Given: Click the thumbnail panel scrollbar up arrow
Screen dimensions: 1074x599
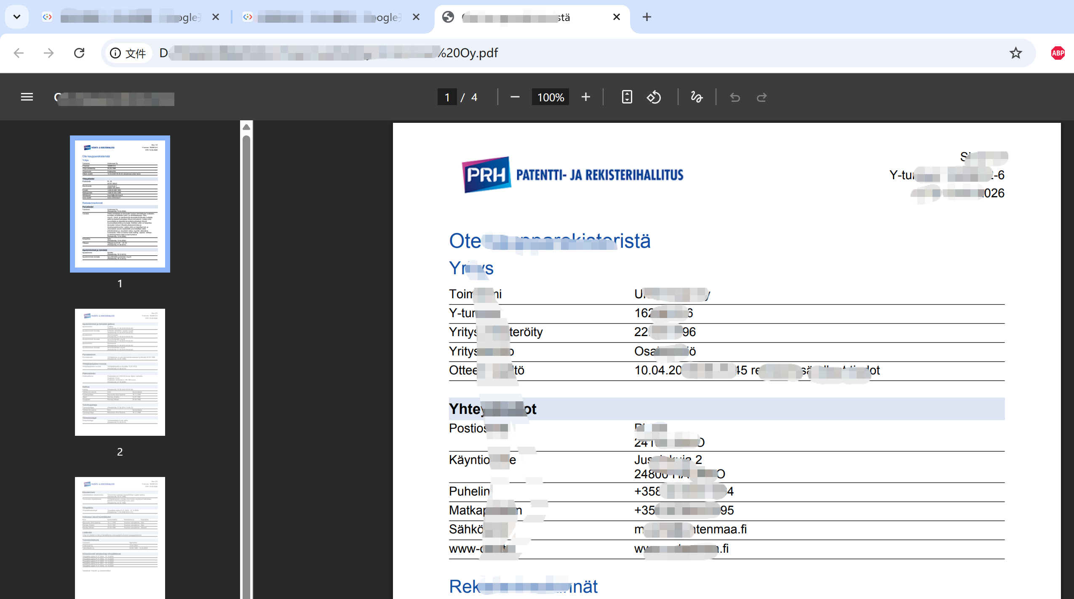Looking at the screenshot, I should pos(246,127).
